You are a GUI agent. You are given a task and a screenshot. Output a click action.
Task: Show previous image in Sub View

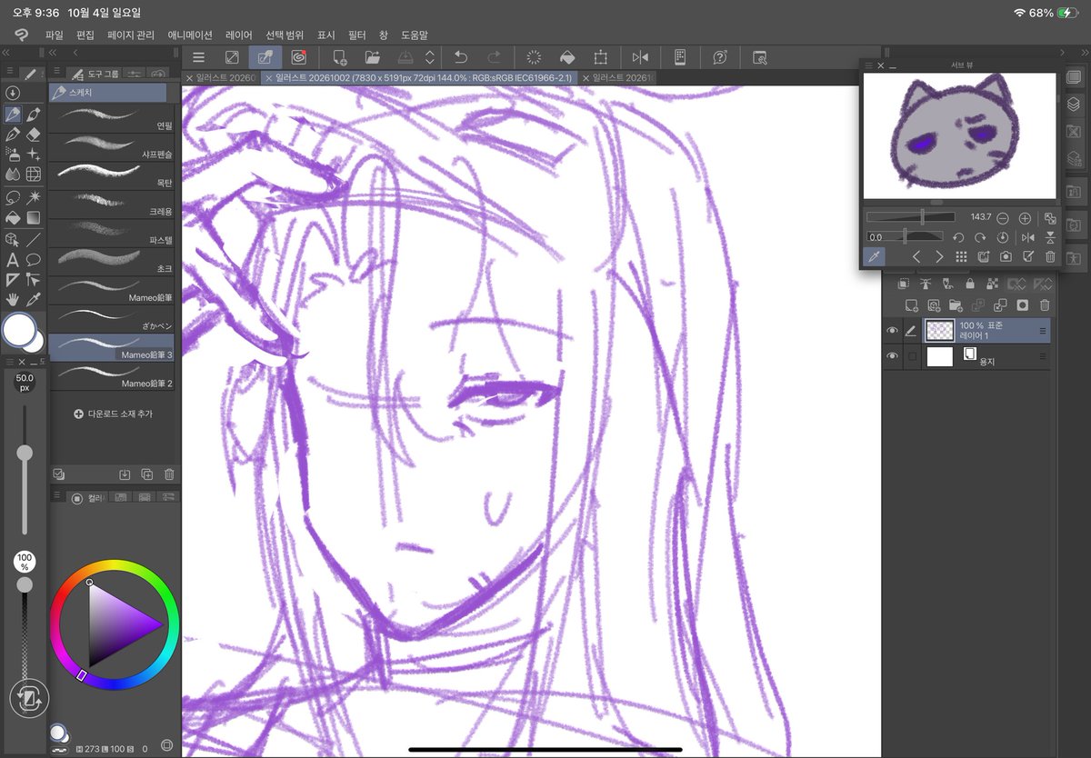916,257
